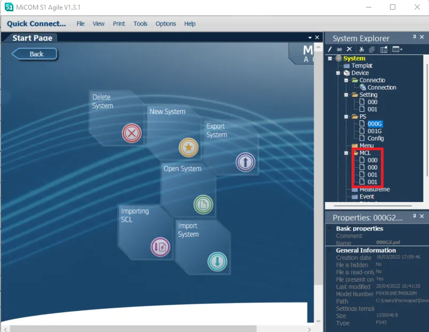Click the Quick Connect... button
The width and height of the screenshot is (429, 332).
(x=36, y=24)
